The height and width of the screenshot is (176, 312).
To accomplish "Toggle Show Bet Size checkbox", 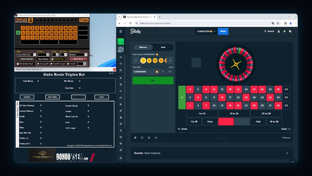I will (52, 59).
